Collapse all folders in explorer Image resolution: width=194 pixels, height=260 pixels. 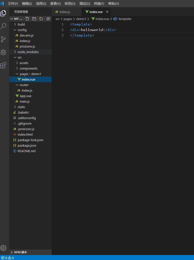pos(48,19)
